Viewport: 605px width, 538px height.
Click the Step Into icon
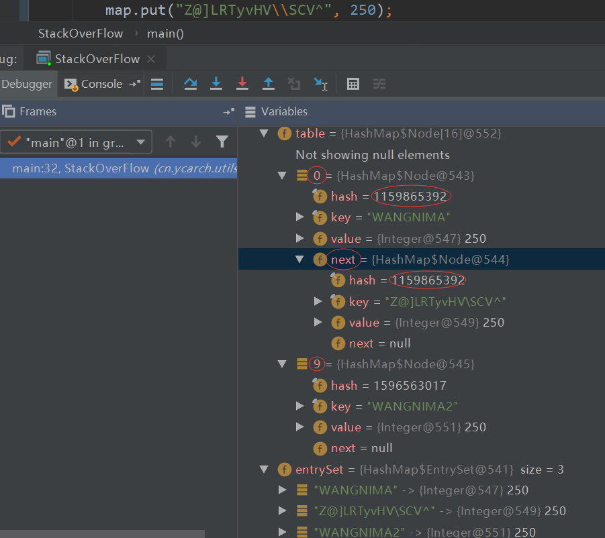tap(216, 84)
